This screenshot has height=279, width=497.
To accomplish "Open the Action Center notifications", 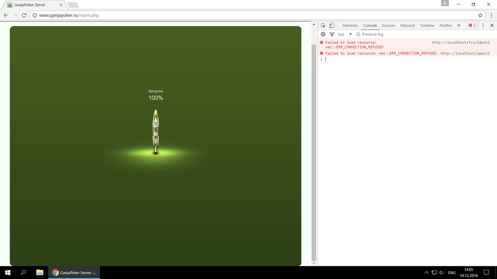I will click(486, 273).
